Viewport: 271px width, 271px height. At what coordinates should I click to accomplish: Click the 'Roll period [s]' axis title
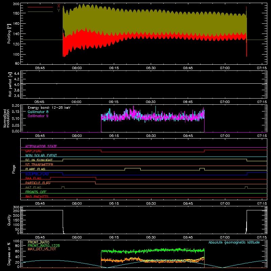10,84
